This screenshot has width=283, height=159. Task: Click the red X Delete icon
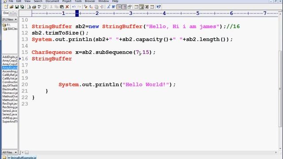point(67,7)
